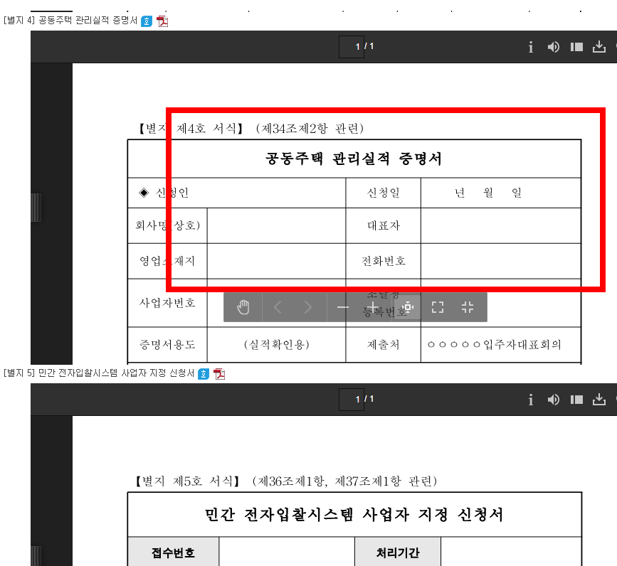
Task: Toggle read aloud on the first viewer
Action: pos(553,46)
